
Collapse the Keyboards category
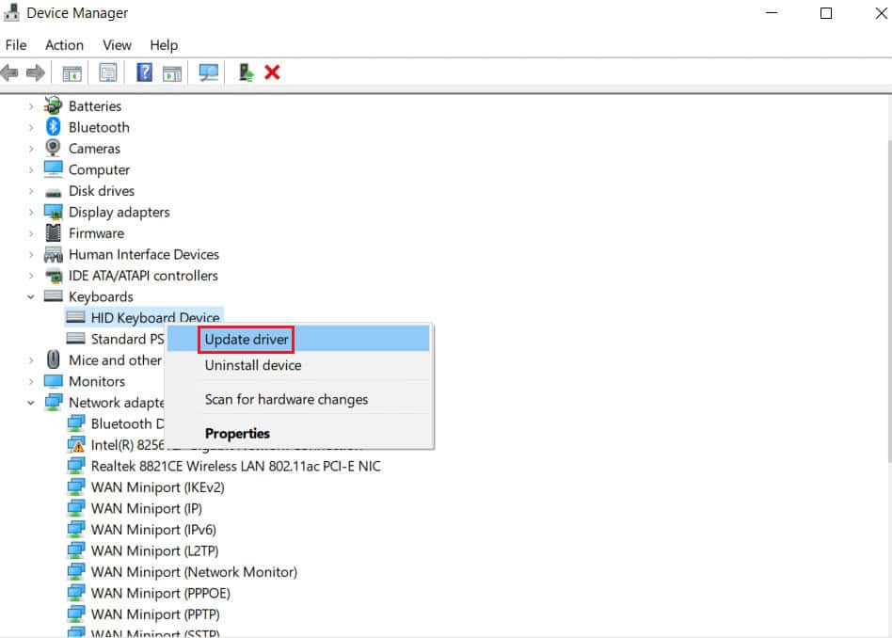coord(29,296)
